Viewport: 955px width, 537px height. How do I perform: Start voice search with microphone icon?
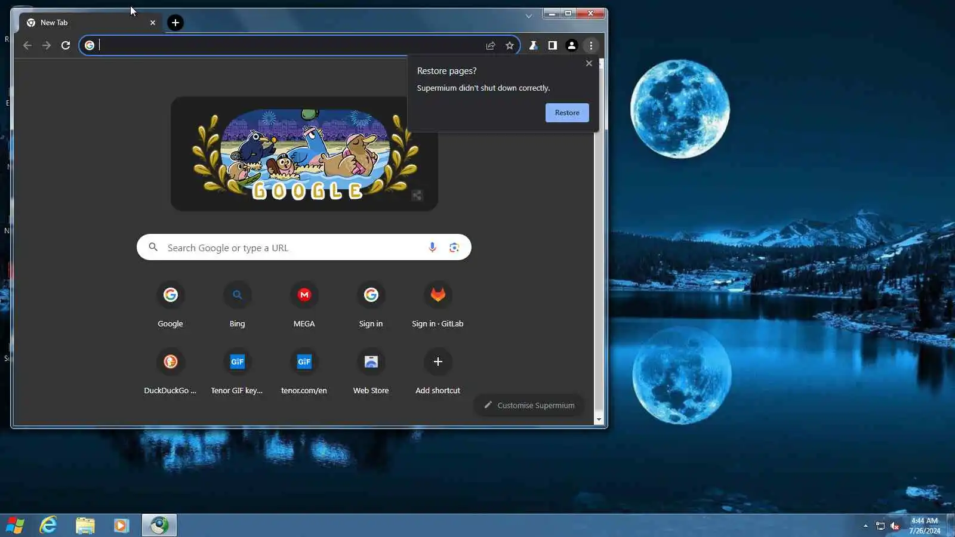433,248
